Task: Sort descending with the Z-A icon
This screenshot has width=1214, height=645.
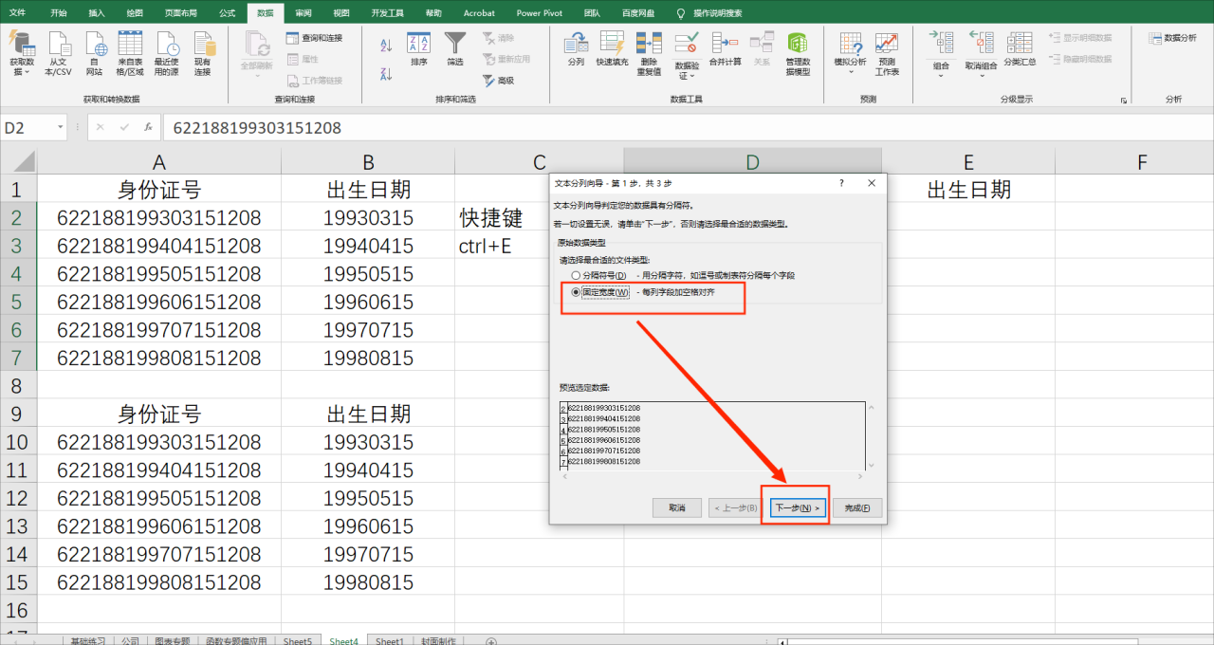Action: pyautogui.click(x=386, y=74)
